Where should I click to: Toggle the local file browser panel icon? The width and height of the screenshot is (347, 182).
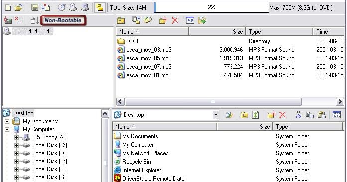pyautogui.click(x=100, y=8)
